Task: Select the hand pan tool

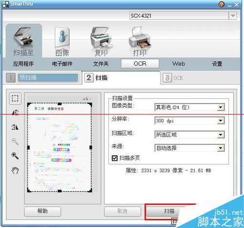Action: click(x=15, y=170)
